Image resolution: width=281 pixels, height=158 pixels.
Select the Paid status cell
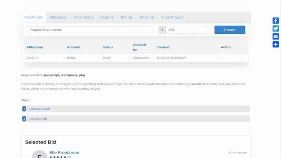pyautogui.click(x=115, y=58)
